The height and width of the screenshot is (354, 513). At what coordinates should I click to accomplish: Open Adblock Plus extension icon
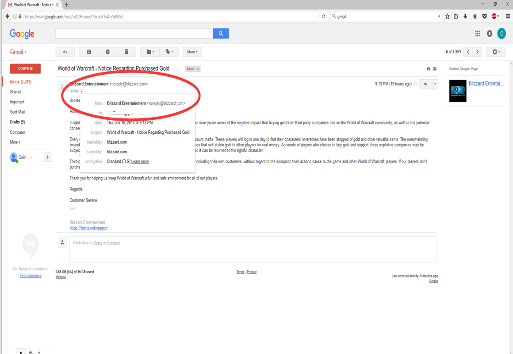coord(494,16)
